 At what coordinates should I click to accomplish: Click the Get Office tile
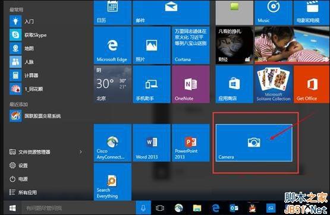[312, 84]
